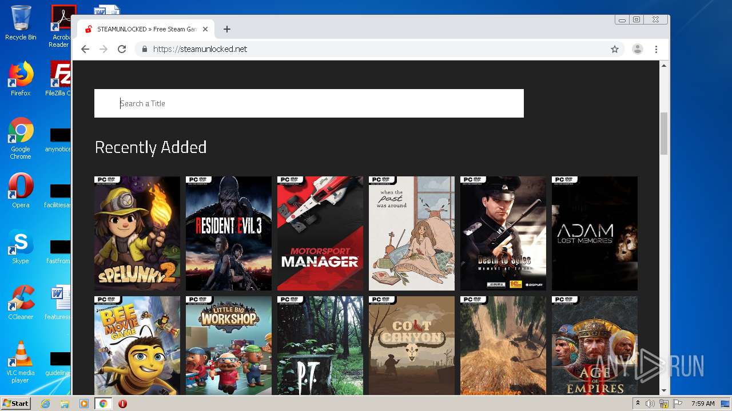Click the scrollbar up arrow
Viewport: 732px width, 411px height.
[x=664, y=66]
